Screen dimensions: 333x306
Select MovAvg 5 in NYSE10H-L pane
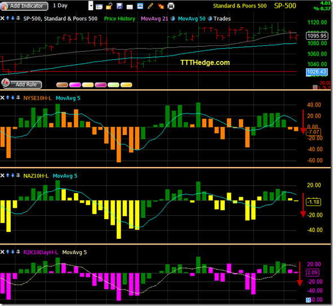click(x=68, y=98)
